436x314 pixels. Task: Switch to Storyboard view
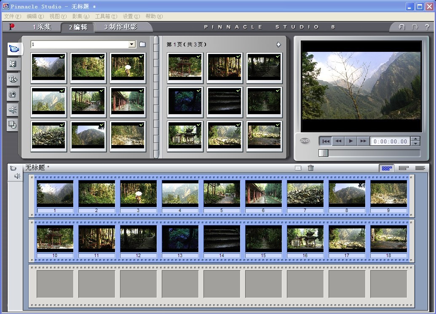point(386,168)
